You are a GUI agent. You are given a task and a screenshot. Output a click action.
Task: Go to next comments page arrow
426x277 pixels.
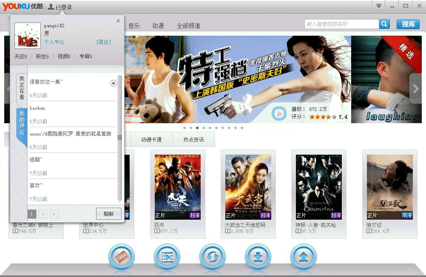(x=54, y=214)
